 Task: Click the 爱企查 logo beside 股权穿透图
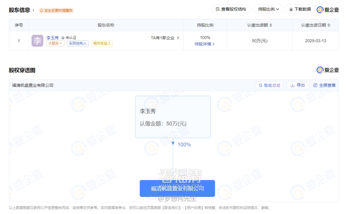point(328,70)
